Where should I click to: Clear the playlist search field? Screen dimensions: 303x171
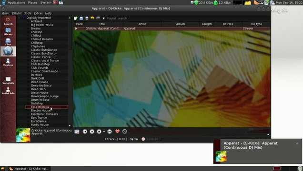click(103, 19)
